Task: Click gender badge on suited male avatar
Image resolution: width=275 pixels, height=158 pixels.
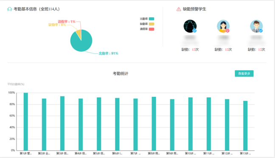Action: [261, 31]
